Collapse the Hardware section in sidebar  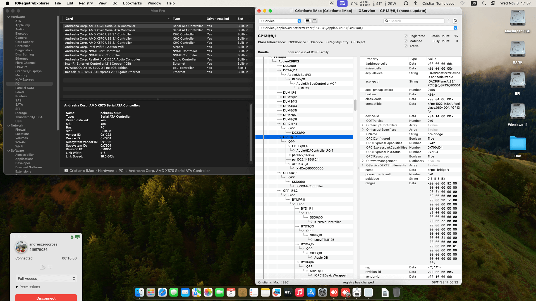click(x=9, y=17)
